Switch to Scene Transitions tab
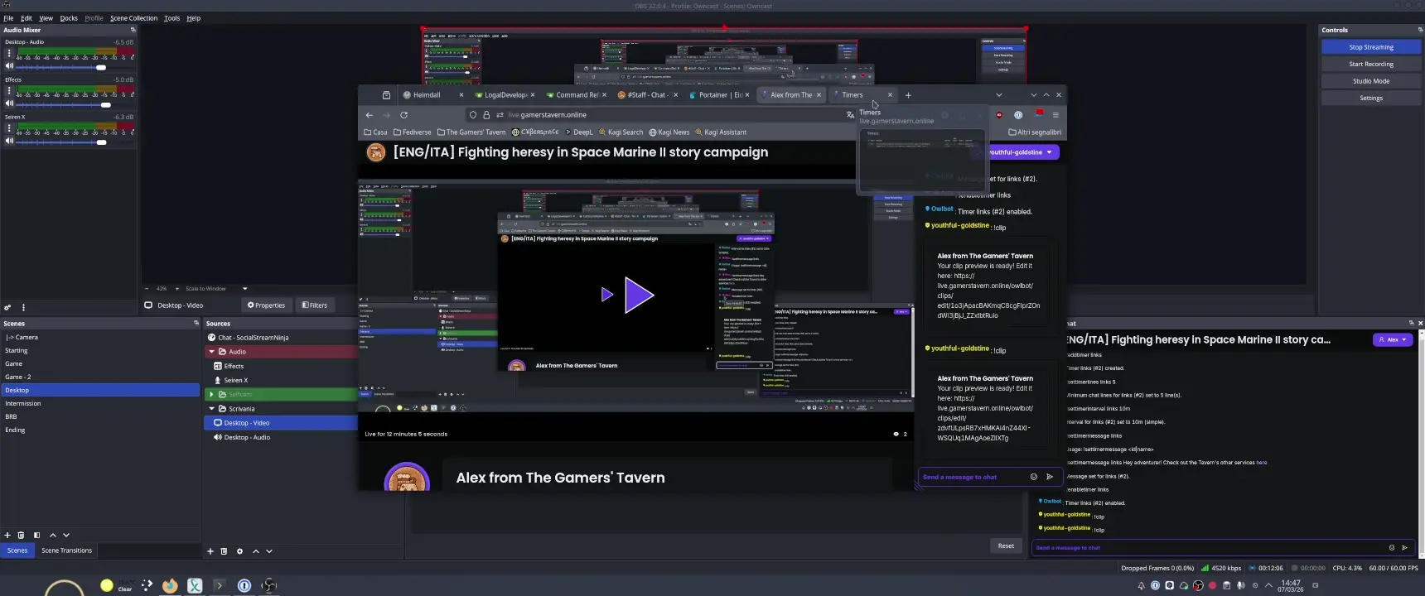Image resolution: width=1425 pixels, height=596 pixels. (67, 550)
